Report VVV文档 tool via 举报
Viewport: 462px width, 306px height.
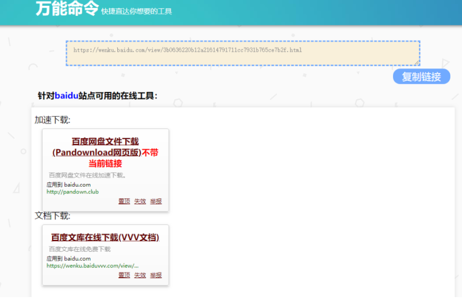(x=156, y=275)
